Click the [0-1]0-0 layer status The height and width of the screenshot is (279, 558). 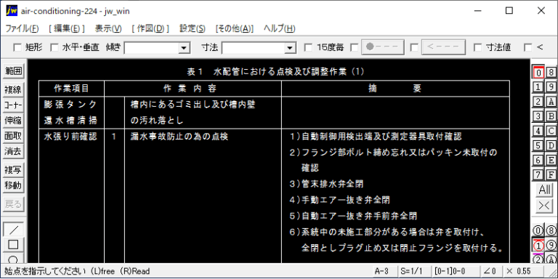455,271
